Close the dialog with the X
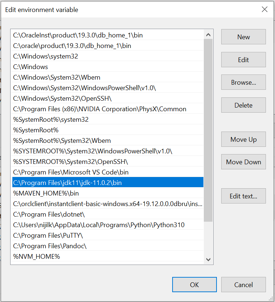The height and width of the screenshot is (302, 275). 264,9
